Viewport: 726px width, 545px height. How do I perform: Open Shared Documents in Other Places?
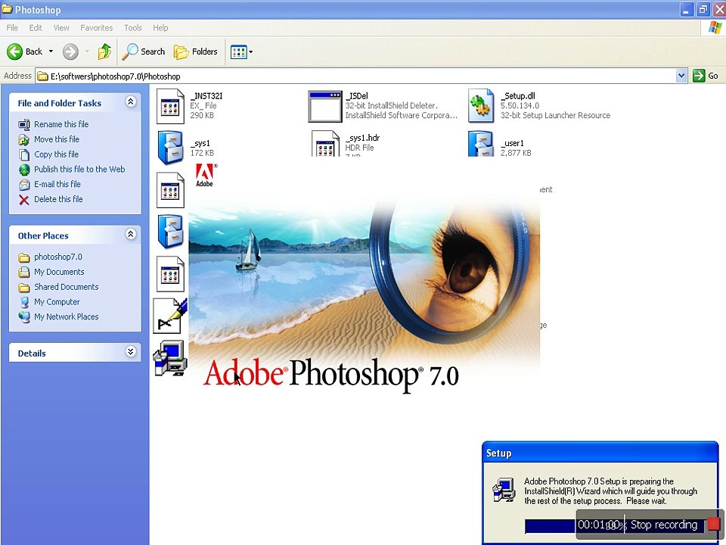click(x=67, y=287)
